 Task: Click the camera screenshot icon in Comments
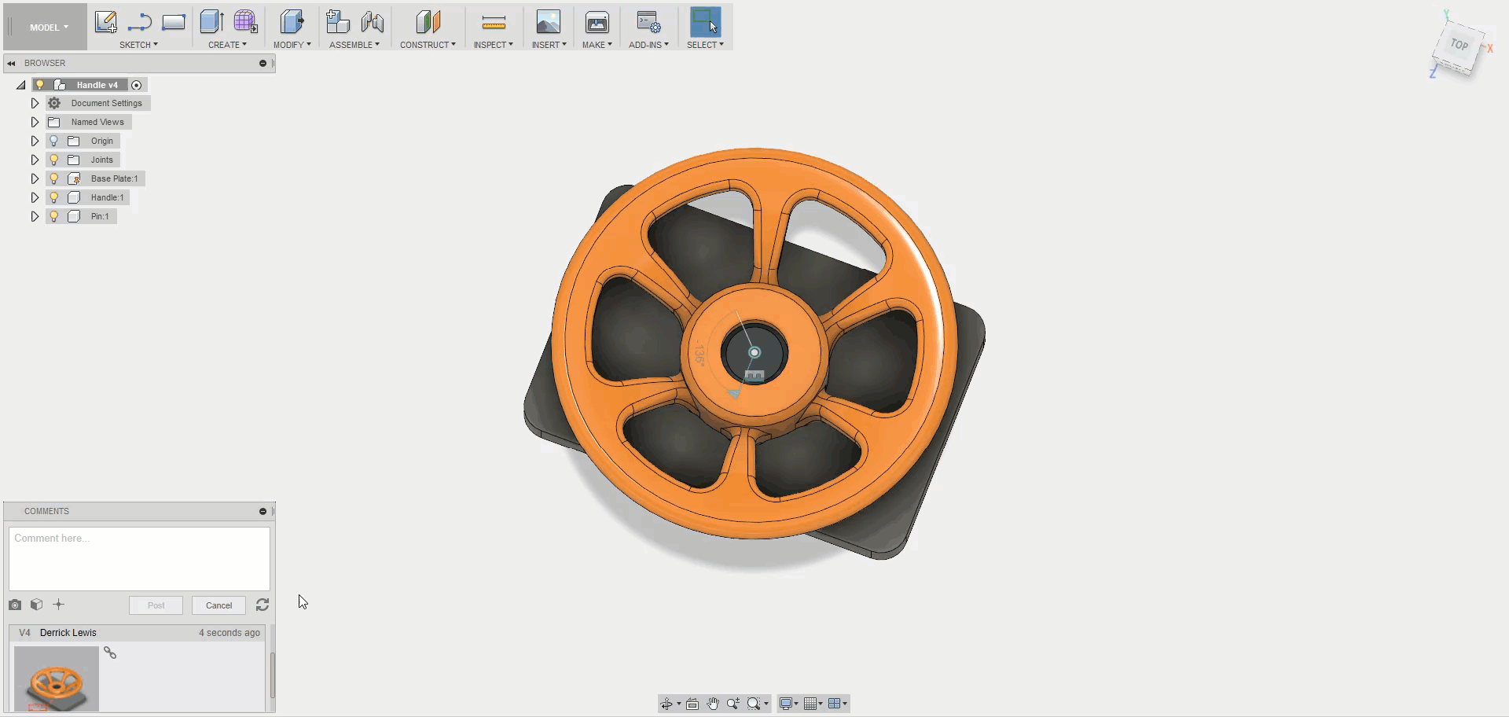point(15,605)
